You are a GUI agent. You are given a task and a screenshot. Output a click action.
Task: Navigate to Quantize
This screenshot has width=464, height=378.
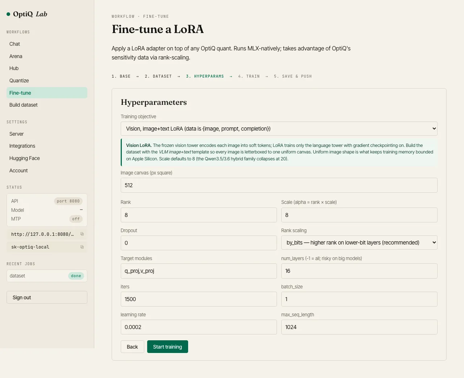(x=47, y=81)
